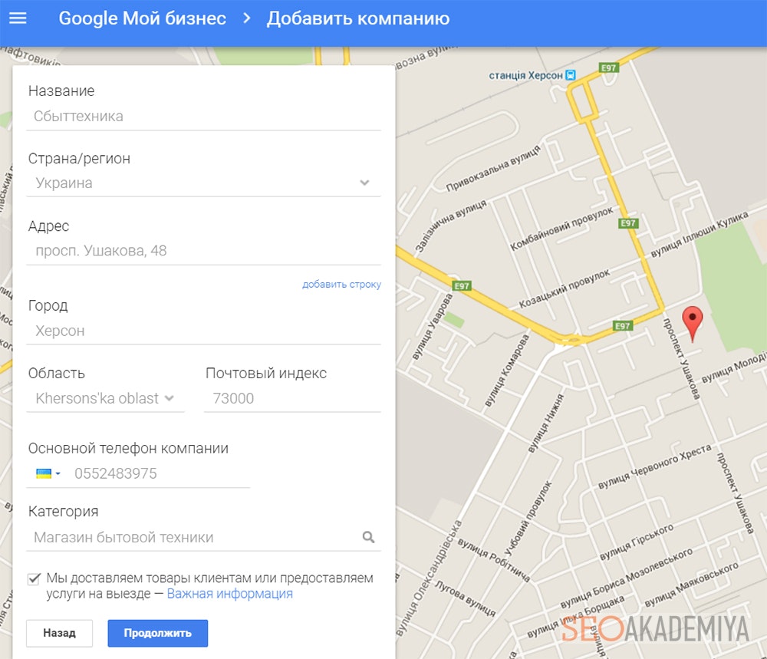Toggle the delivery services checkbox

[x=34, y=578]
